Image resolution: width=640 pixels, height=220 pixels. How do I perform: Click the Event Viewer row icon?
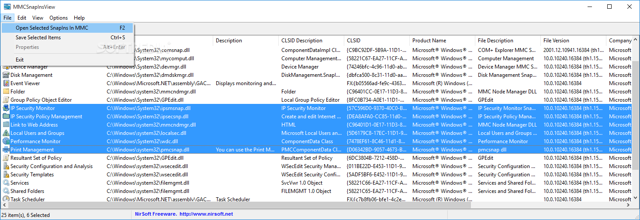[6, 83]
